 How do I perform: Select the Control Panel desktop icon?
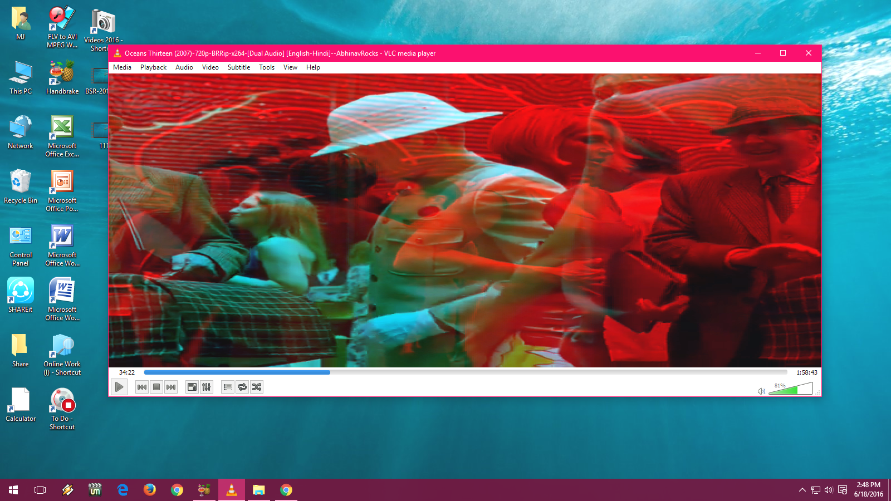coord(21,245)
